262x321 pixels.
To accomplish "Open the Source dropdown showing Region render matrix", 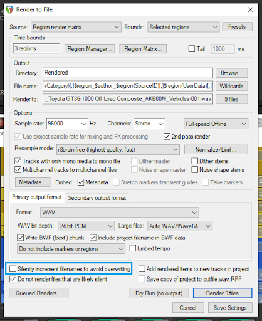I will pyautogui.click(x=76, y=27).
